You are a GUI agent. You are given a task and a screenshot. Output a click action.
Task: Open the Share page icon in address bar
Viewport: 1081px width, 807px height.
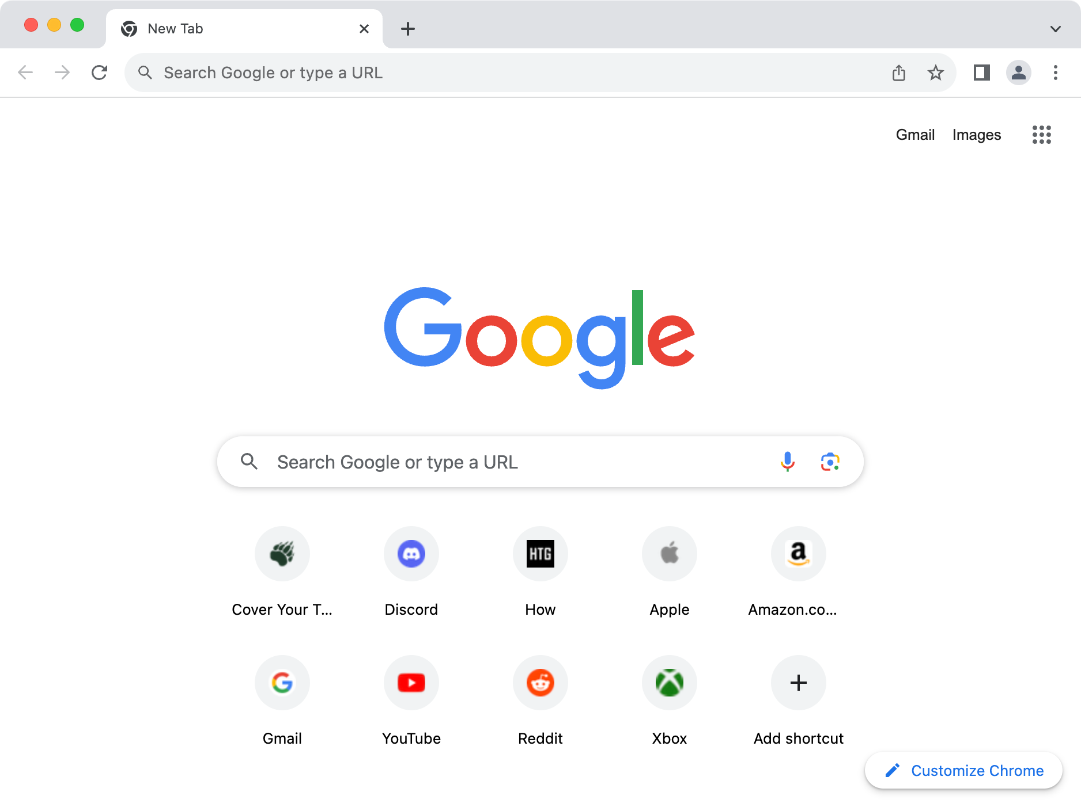coord(899,73)
